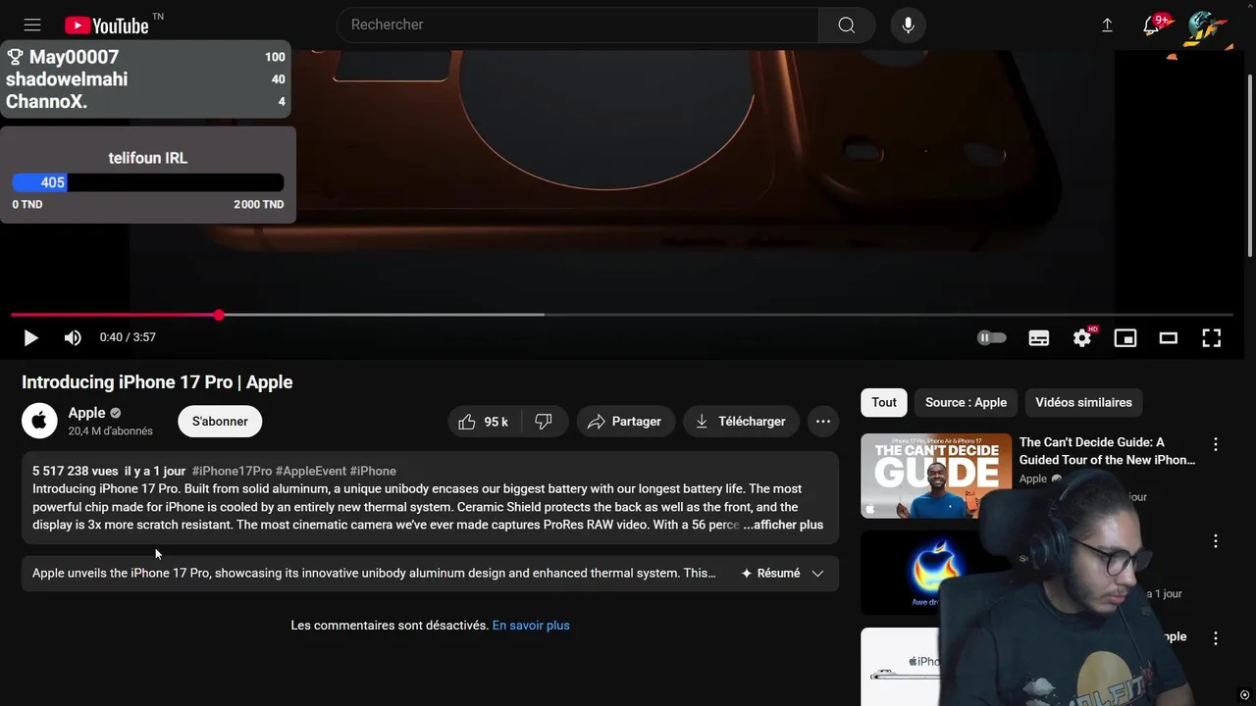Open the hamburger guide menu

click(32, 25)
